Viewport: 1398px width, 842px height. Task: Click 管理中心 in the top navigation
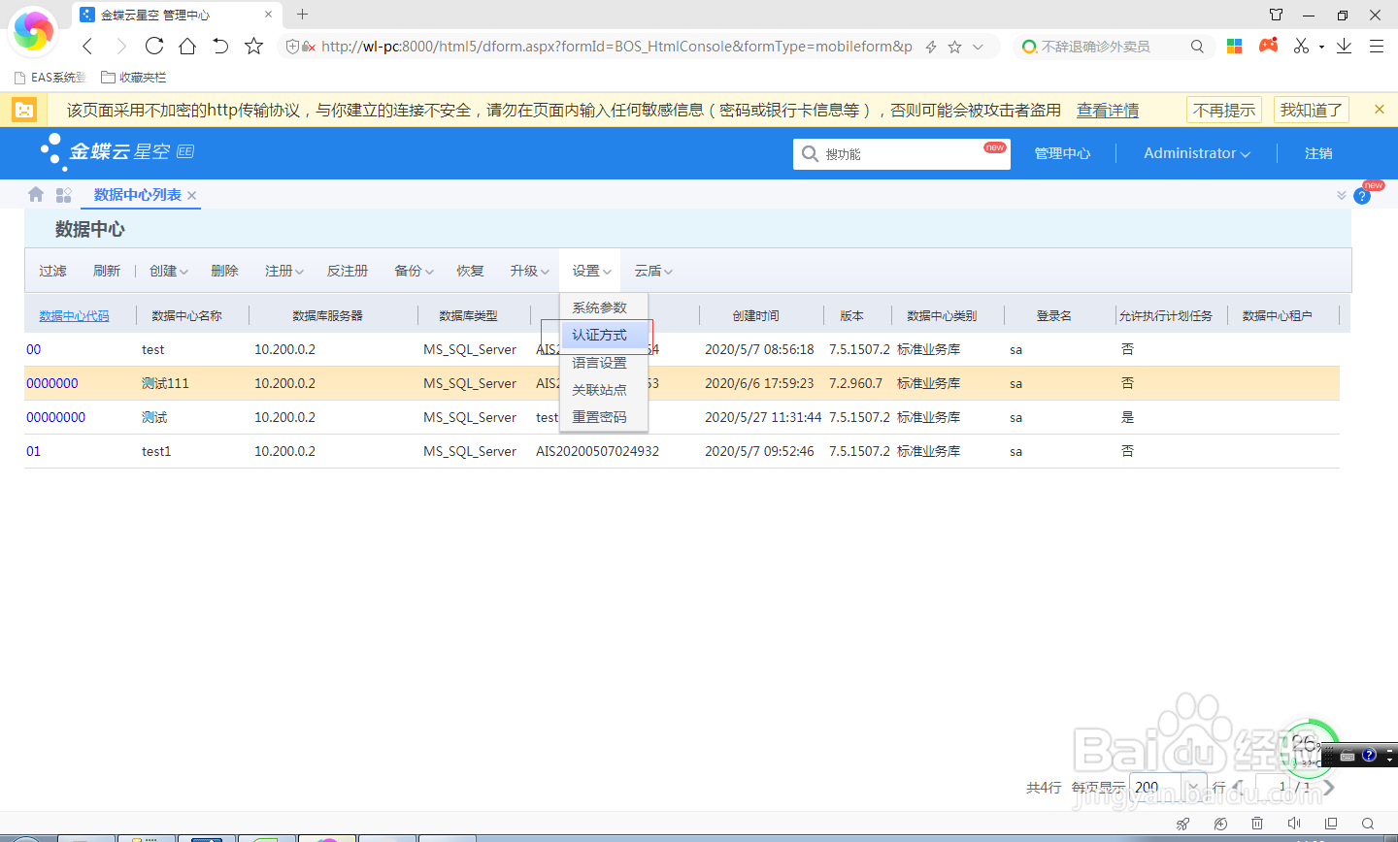(x=1061, y=153)
